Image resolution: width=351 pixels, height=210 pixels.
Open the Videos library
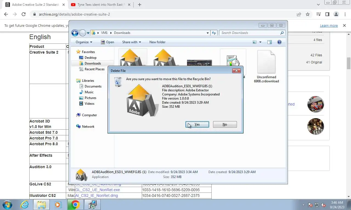(x=89, y=104)
